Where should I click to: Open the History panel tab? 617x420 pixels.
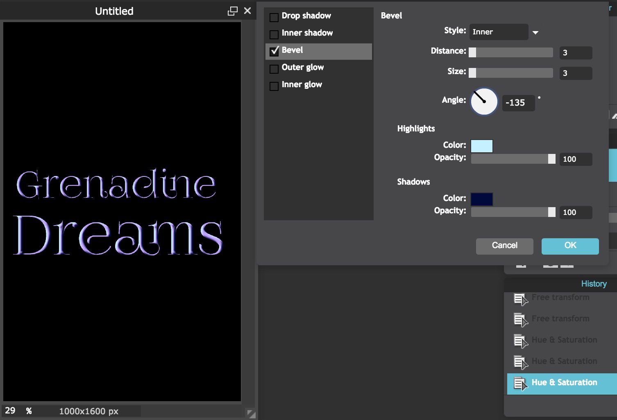593,284
